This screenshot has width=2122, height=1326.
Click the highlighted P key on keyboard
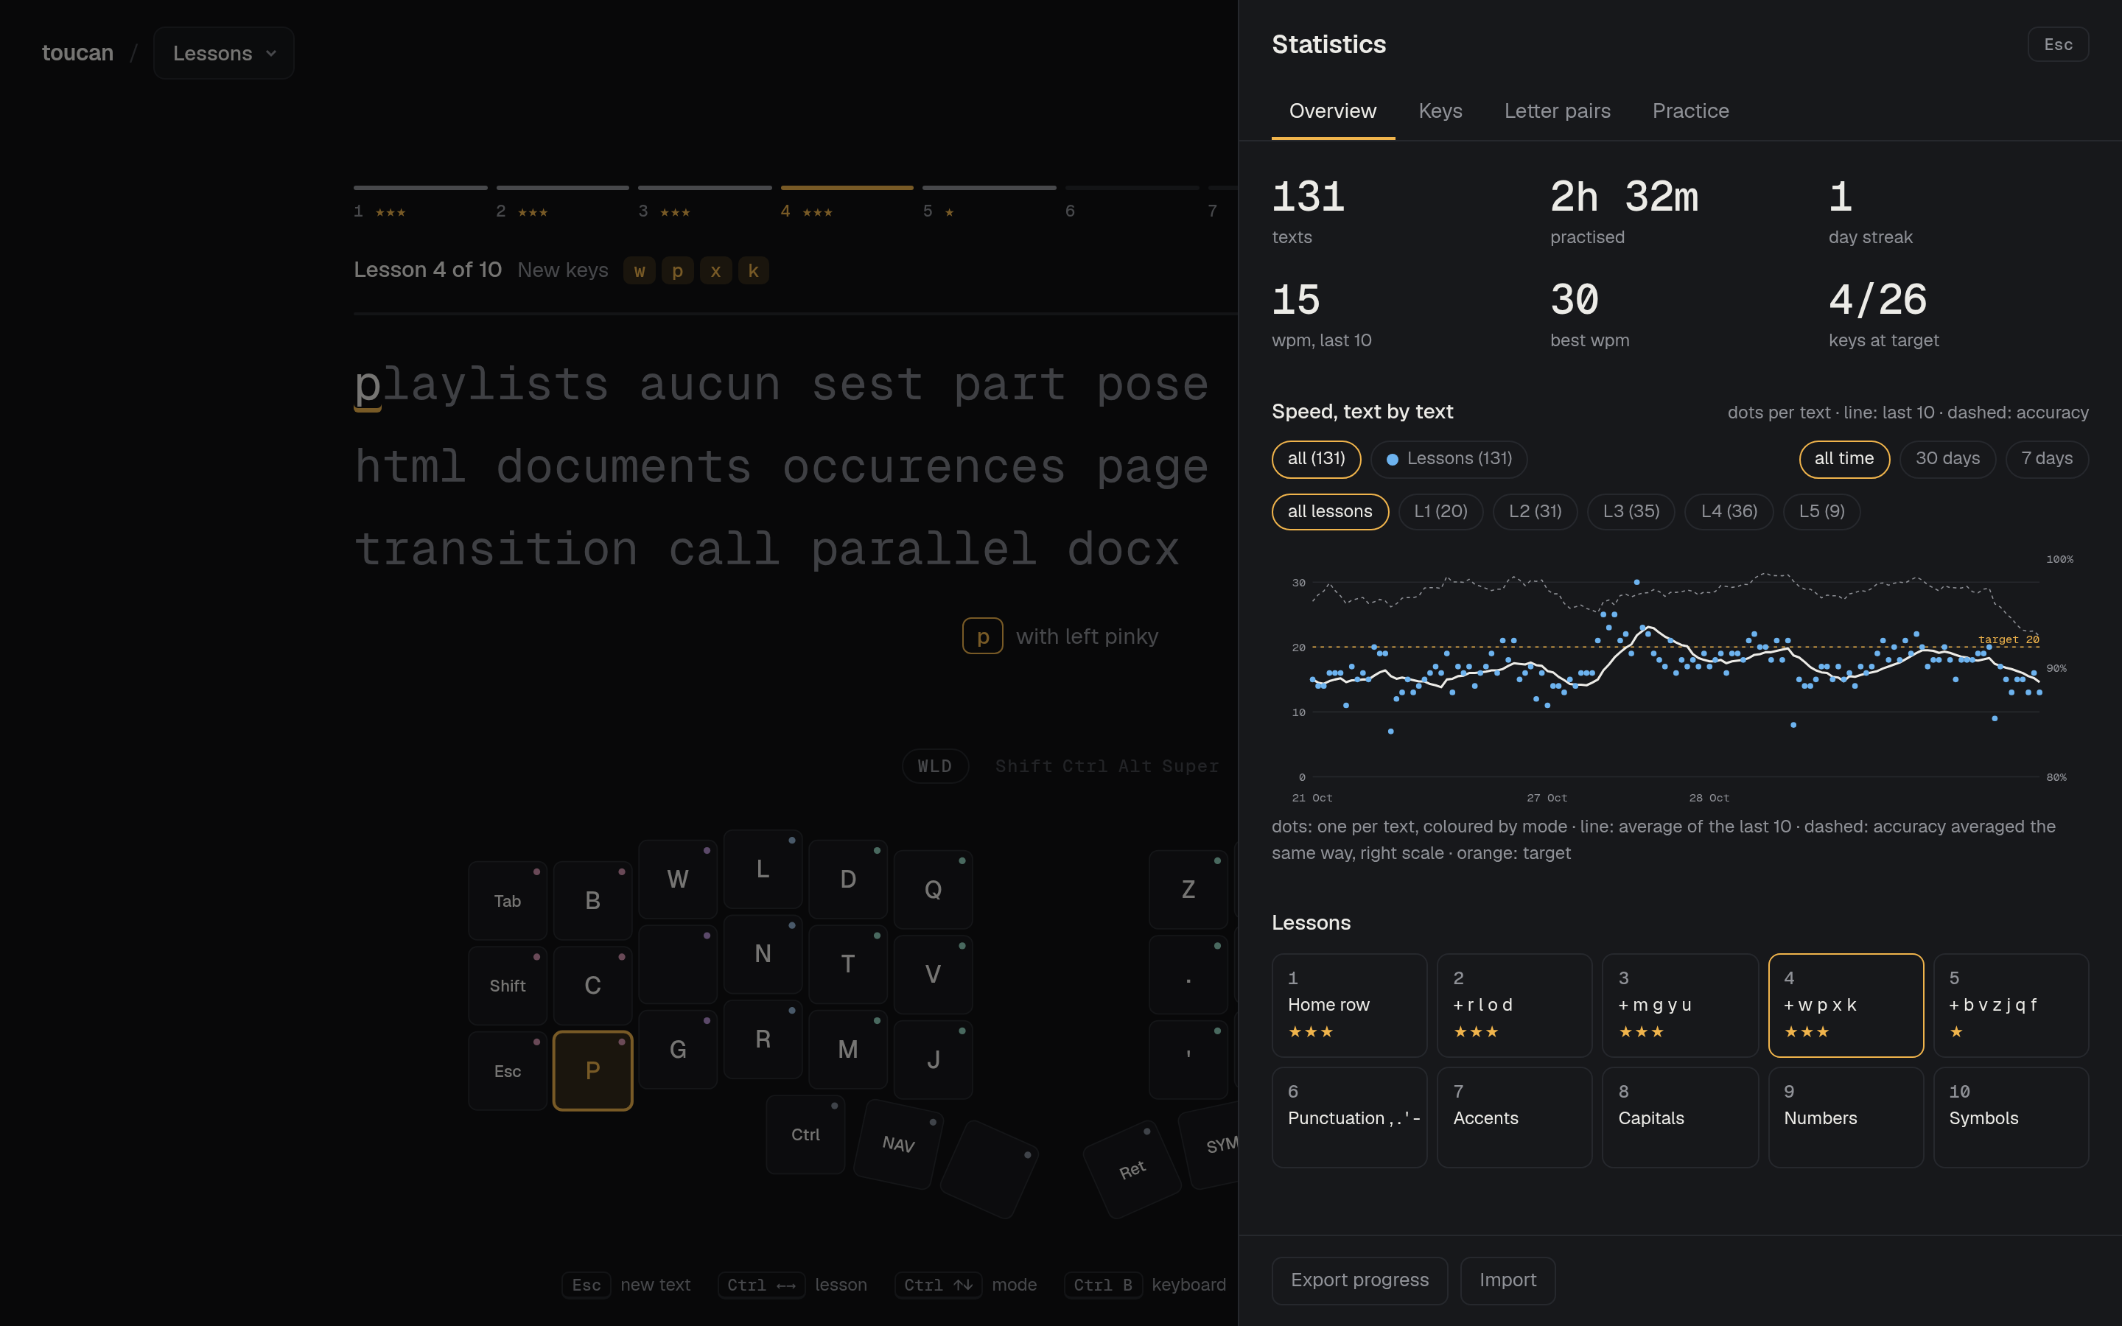tap(592, 1071)
